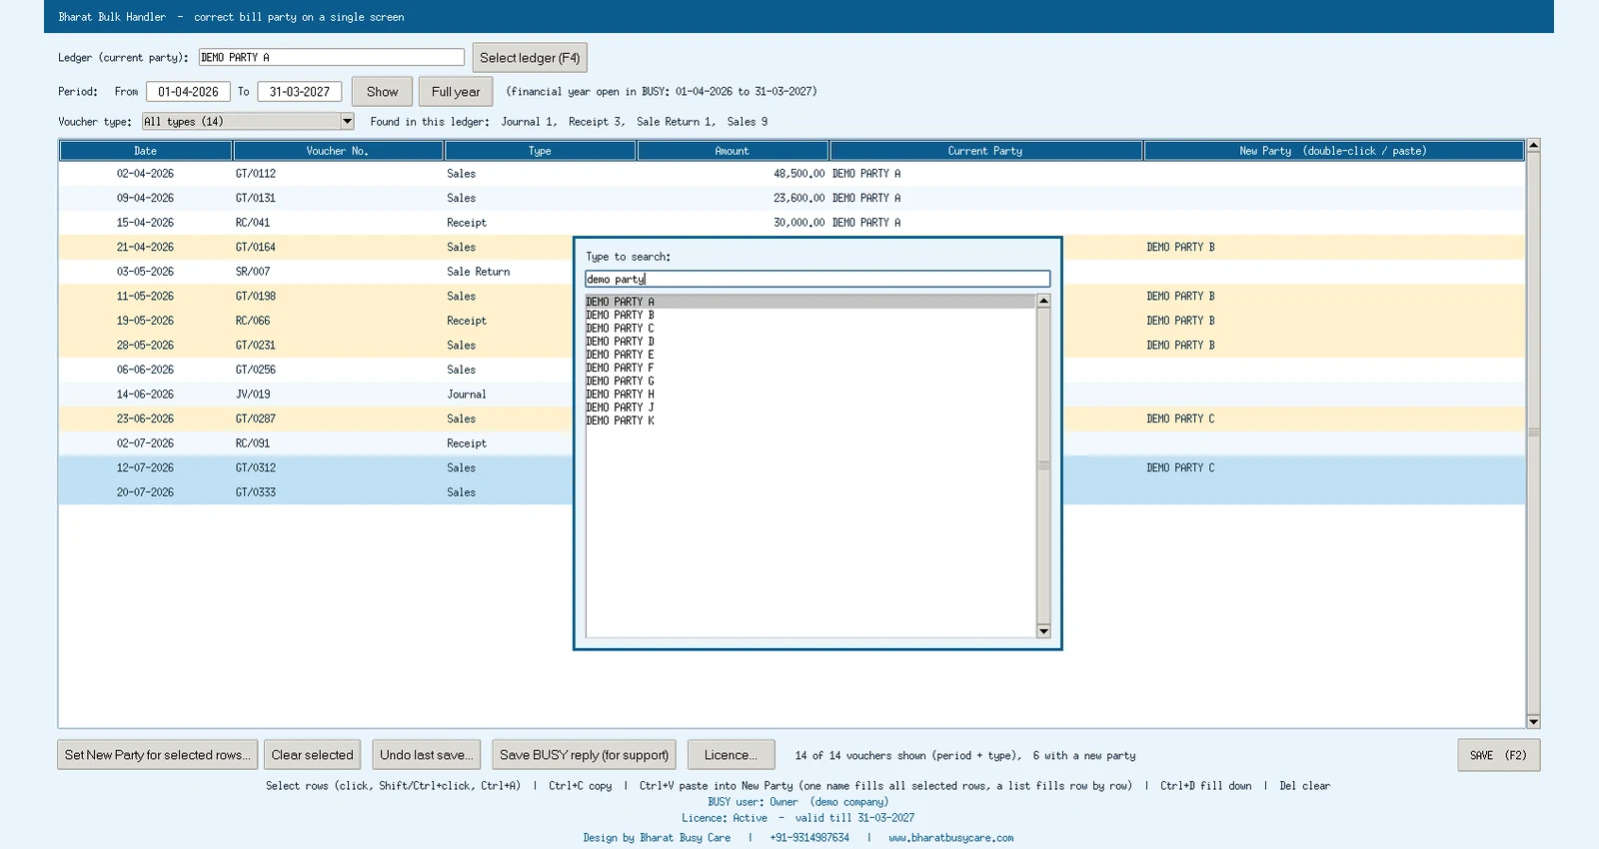Click the SAVE (F2) button
This screenshot has width=1599, height=849.
click(x=1498, y=755)
